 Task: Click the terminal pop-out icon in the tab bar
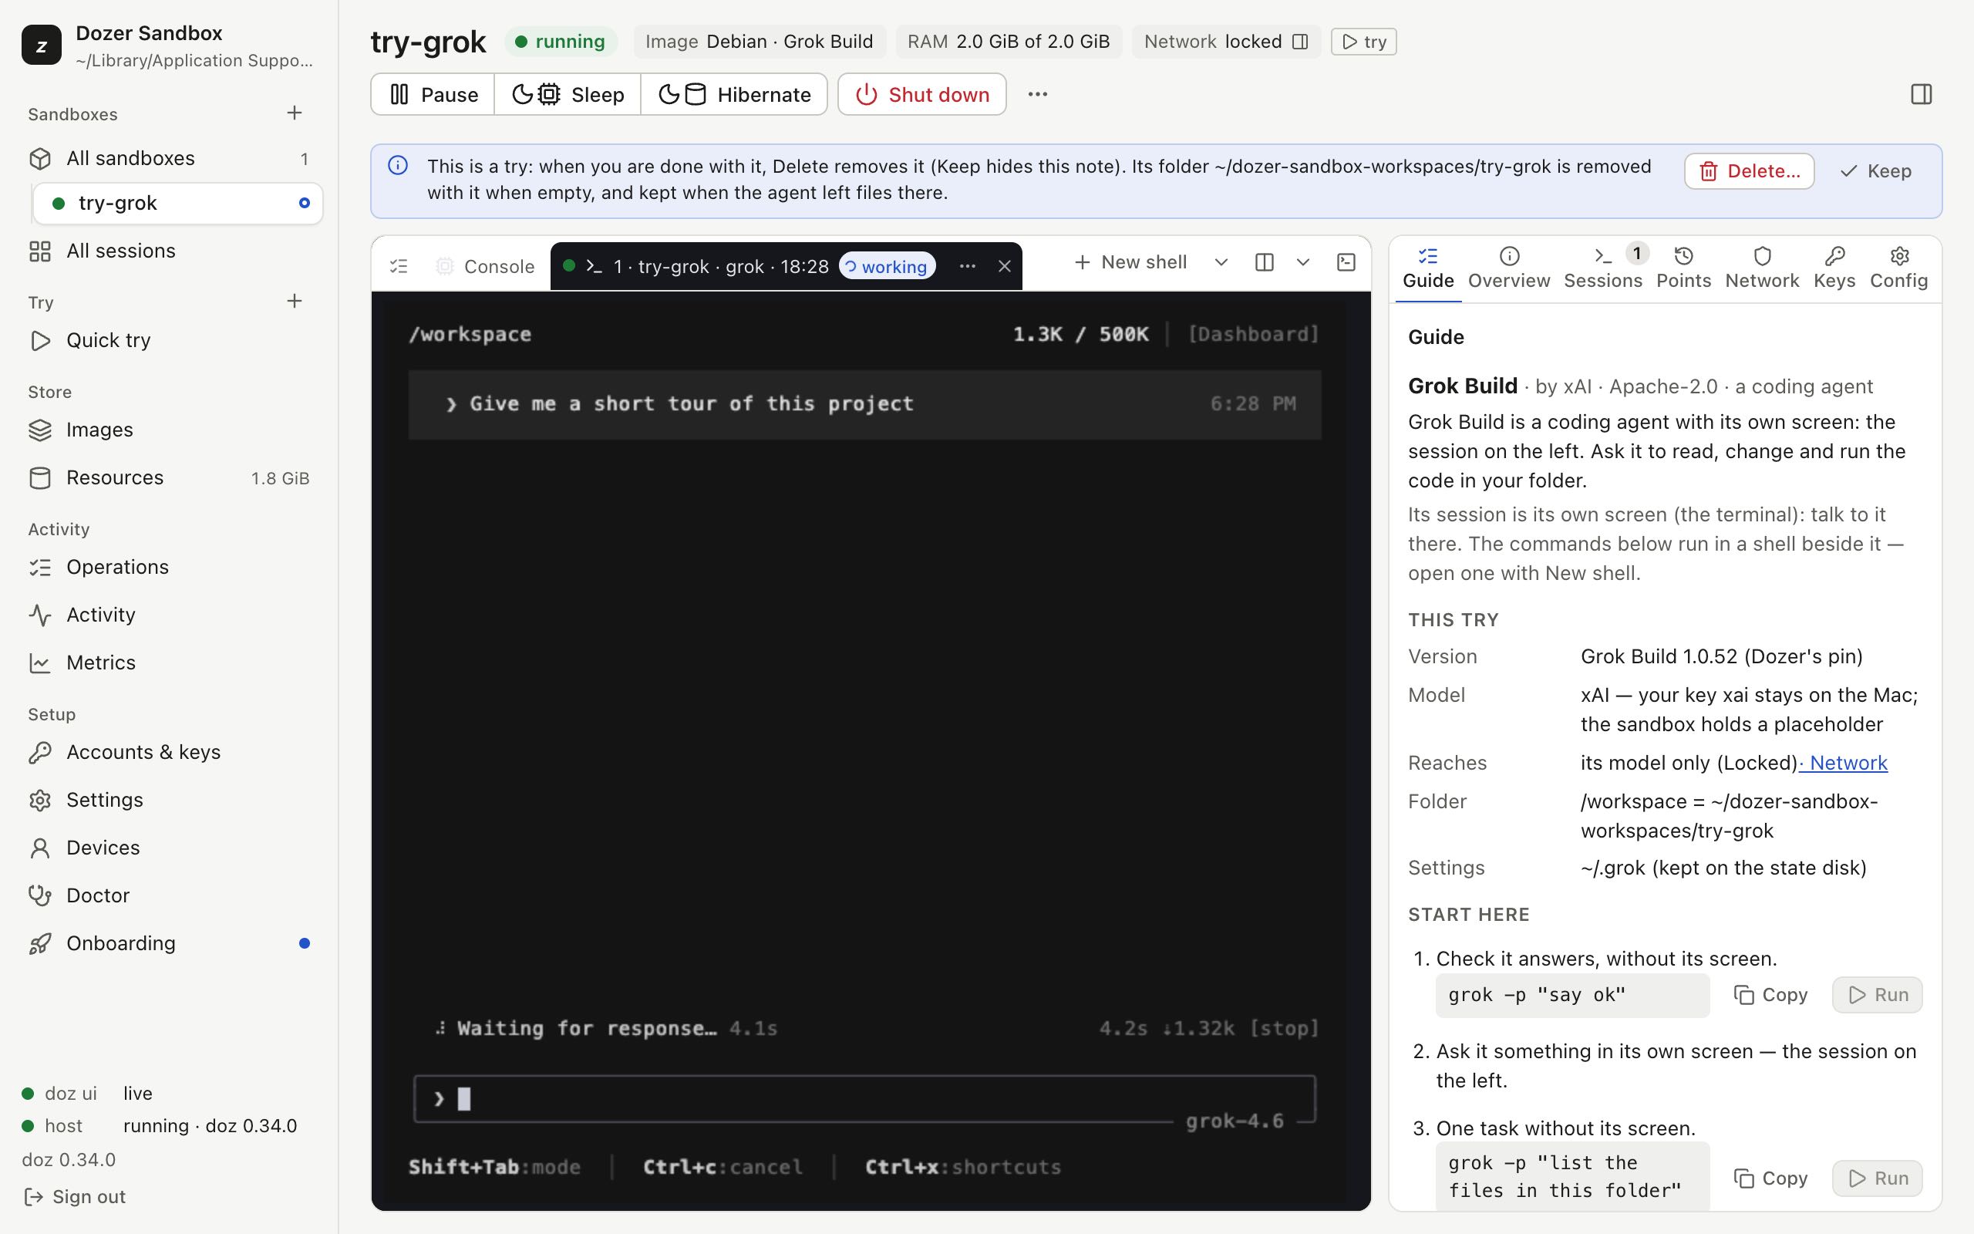[x=1346, y=262]
